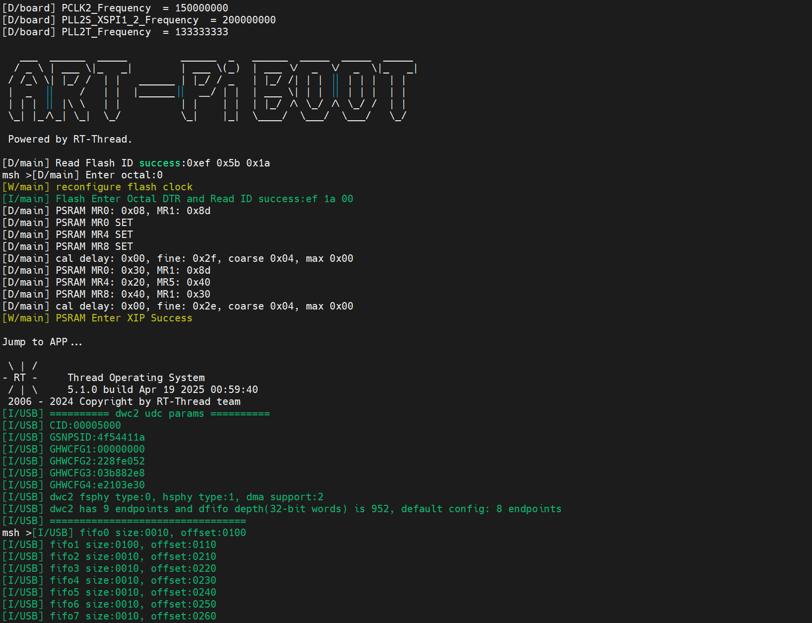Click the 'PSRAM MR8: 0x40, MR1: 0x30' line
Viewport: 812px width, 623px height.
point(106,294)
